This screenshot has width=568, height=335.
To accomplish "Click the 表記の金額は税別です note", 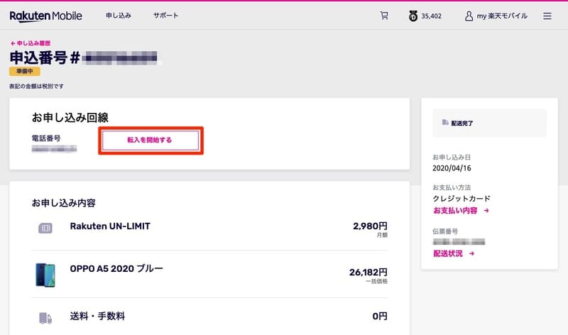I will click(37, 86).
